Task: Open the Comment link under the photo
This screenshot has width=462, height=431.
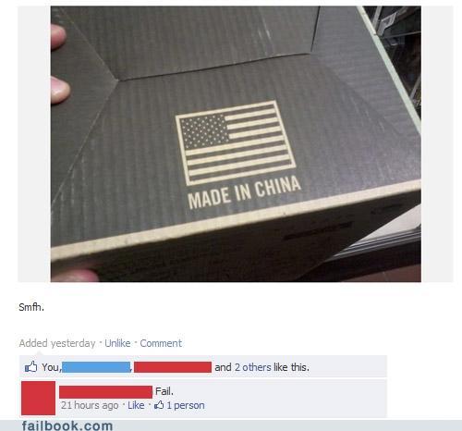Action: click(161, 343)
